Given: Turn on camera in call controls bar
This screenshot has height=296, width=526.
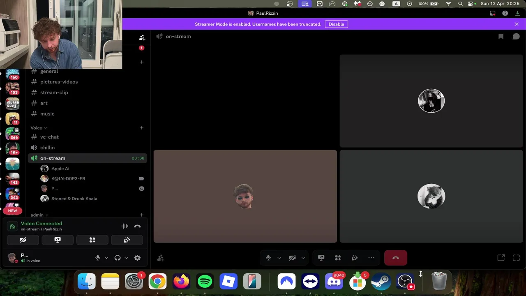Looking at the screenshot, I should [292, 258].
